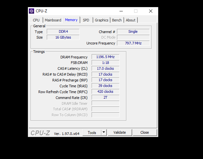Switch to the Graphics tab

click(x=102, y=20)
